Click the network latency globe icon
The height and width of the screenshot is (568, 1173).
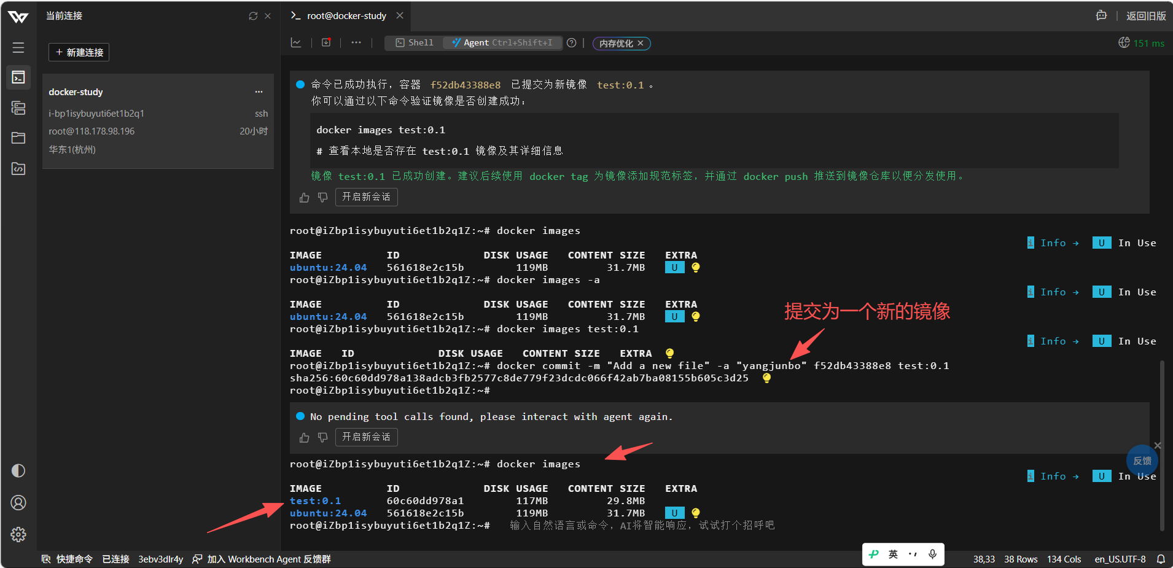[1124, 42]
